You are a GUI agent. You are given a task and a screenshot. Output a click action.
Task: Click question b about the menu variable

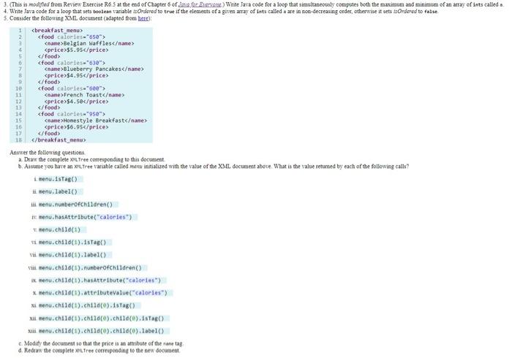click(x=214, y=167)
